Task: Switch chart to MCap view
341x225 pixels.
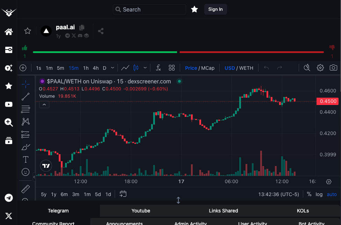Action: pyautogui.click(x=208, y=68)
